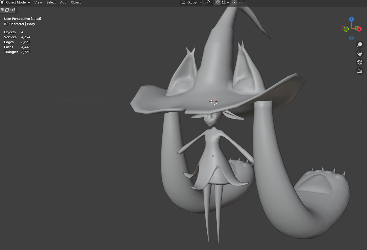Click the Y axis gizmo handle
The image size is (367, 250).
pos(356,28)
